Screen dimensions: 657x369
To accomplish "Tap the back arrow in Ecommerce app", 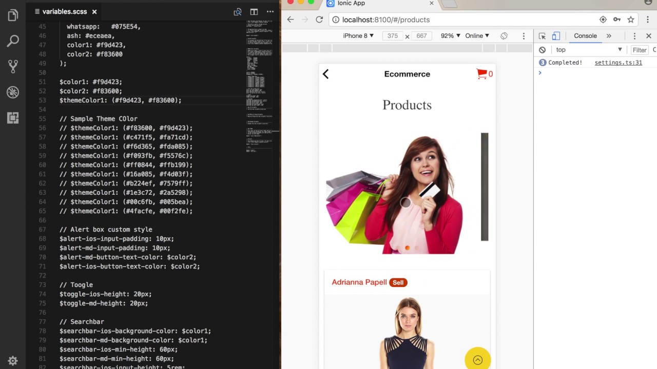I will click(x=325, y=74).
